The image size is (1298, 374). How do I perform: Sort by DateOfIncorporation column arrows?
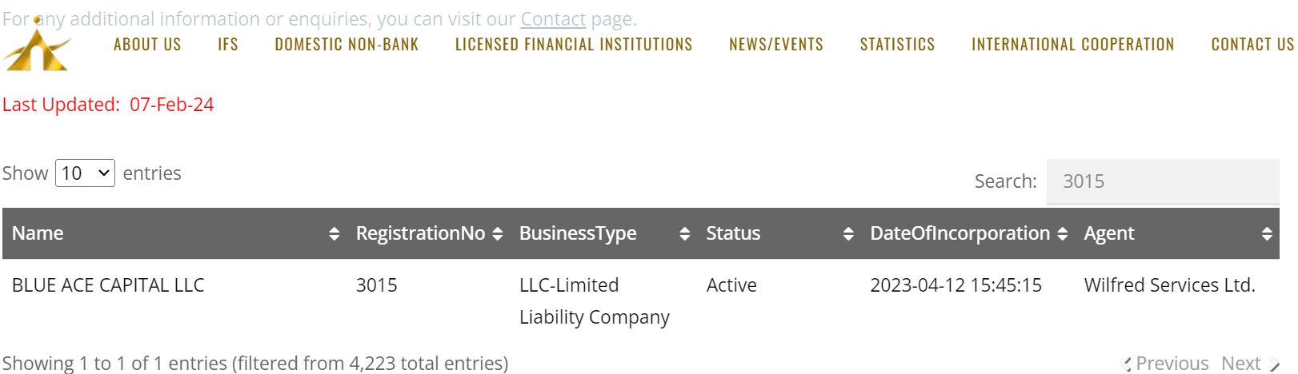1062,233
